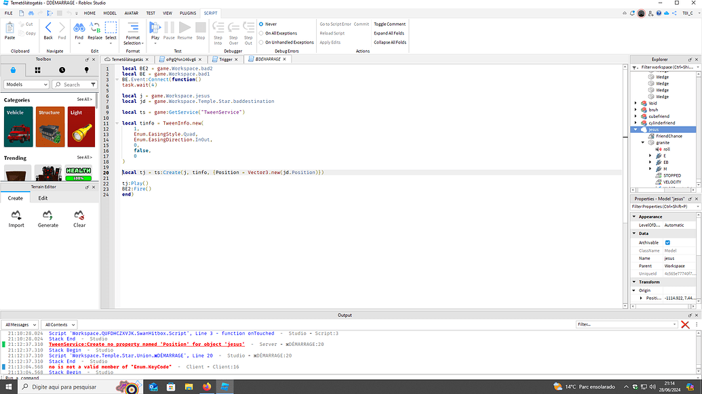This screenshot has width=702, height=394.
Task: Collapse the Transform properties section
Action: coord(634,282)
